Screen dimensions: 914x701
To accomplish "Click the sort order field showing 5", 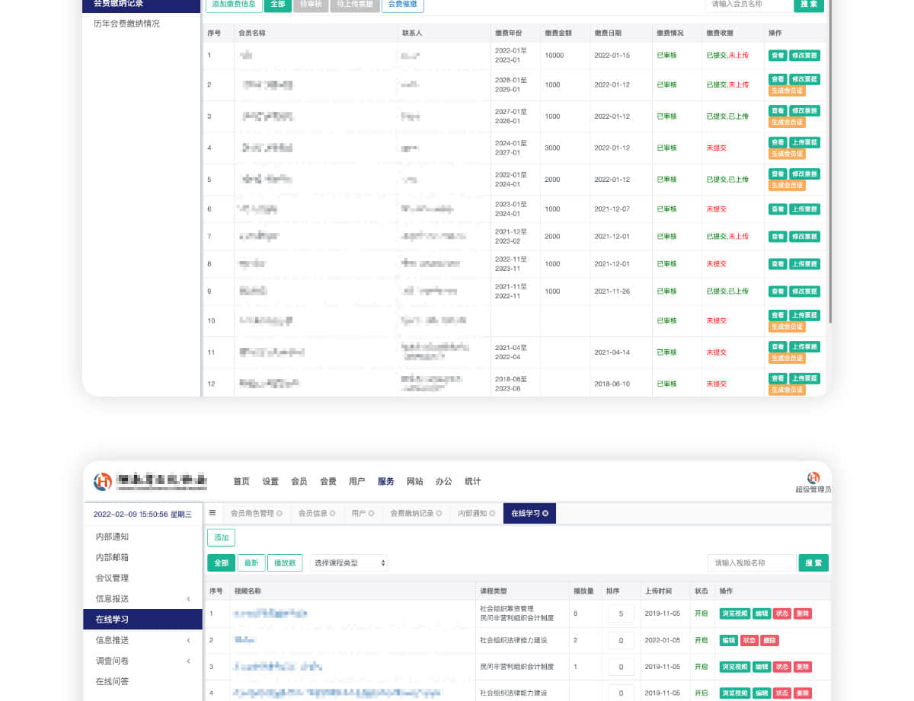I will tap(621, 614).
